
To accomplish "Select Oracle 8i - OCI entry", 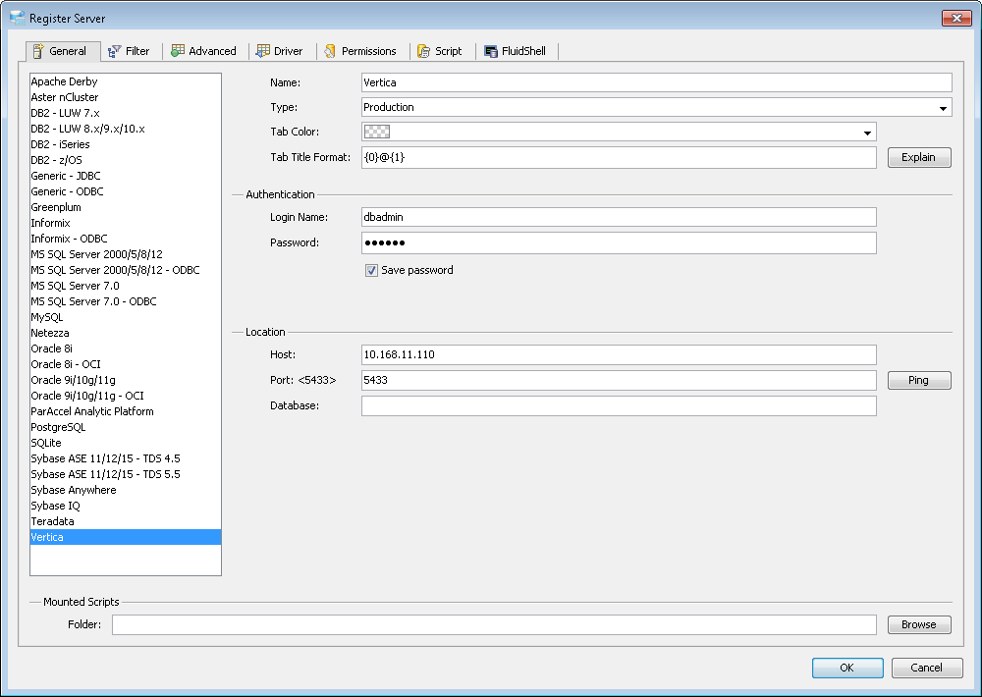I will coord(126,364).
